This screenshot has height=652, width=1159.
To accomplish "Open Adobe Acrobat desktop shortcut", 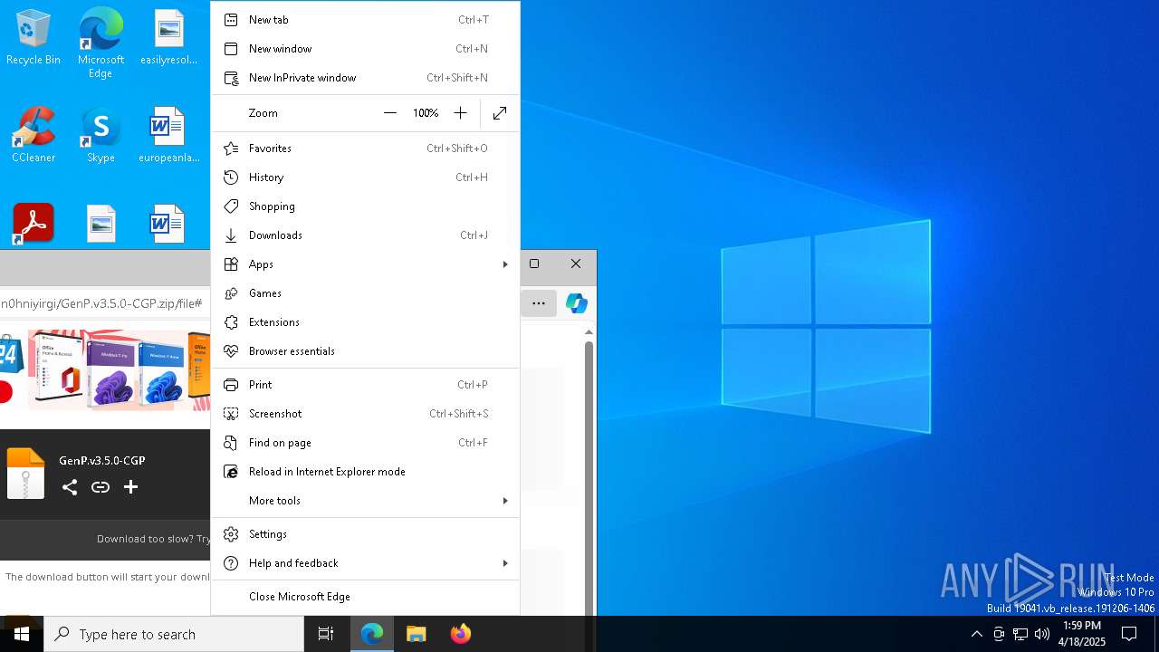I will pyautogui.click(x=34, y=224).
